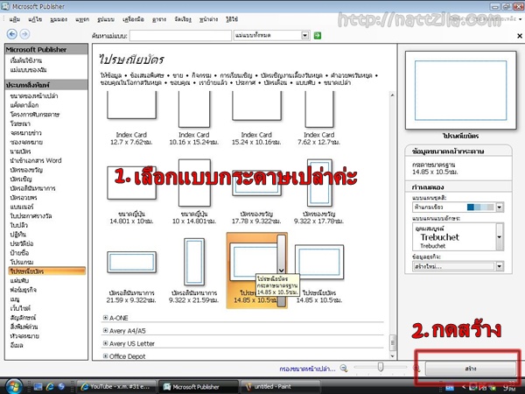The width and height of the screenshot is (525, 394).
Task: Click บัตรของขวัญ 17.78 x 9.322 label
Action: 256,217
